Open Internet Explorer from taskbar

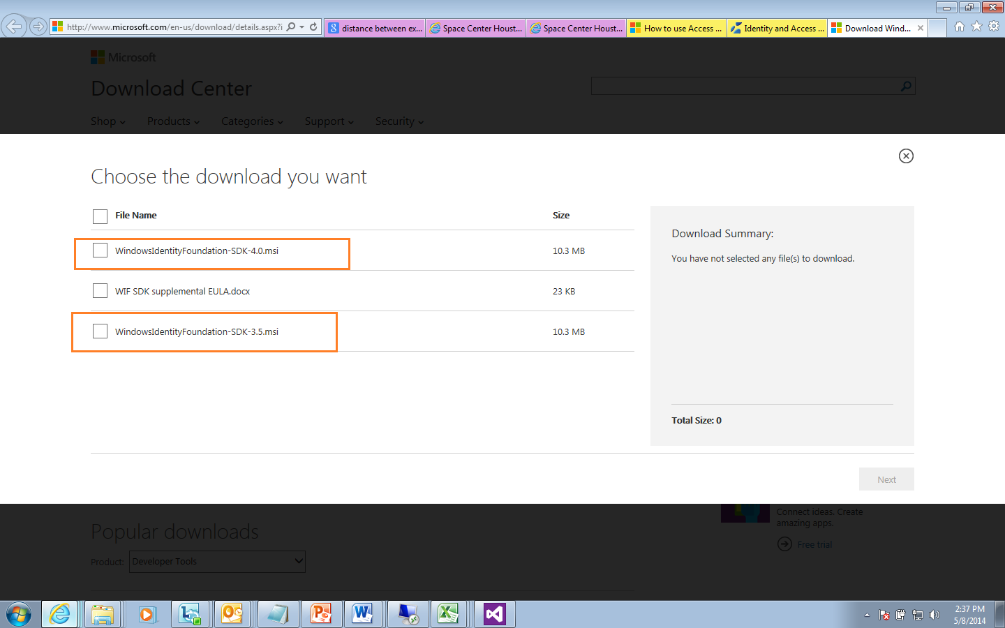[61, 614]
